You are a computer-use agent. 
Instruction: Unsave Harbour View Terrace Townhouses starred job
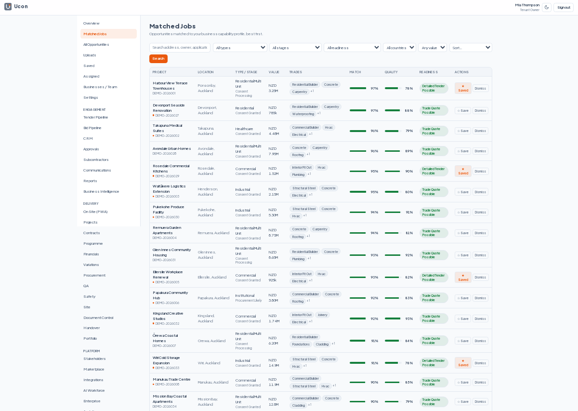coord(463,88)
